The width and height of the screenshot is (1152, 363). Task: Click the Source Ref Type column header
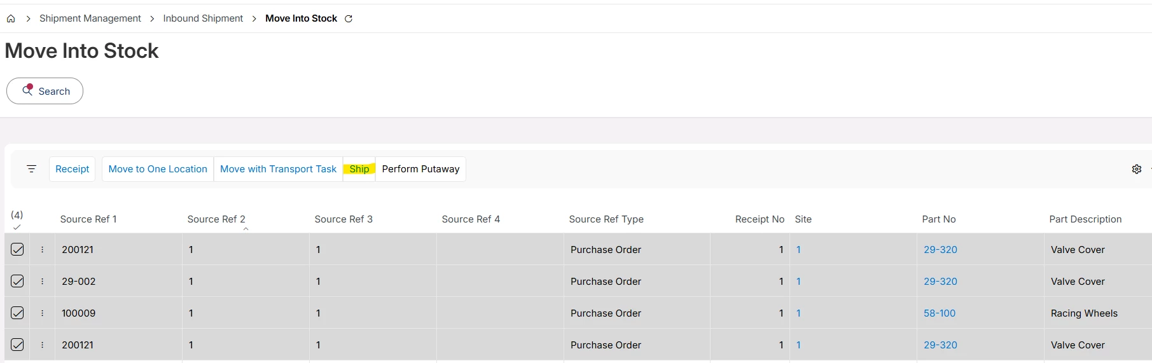pyautogui.click(x=606, y=219)
